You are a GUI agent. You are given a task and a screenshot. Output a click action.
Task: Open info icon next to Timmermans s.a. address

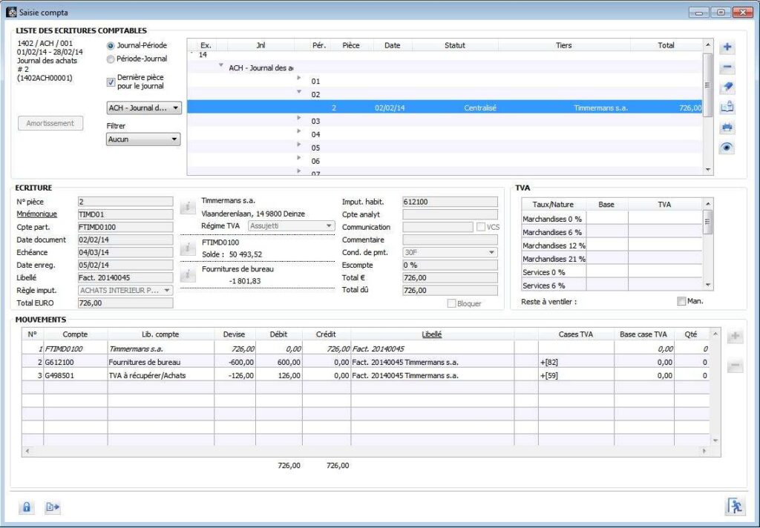point(188,208)
